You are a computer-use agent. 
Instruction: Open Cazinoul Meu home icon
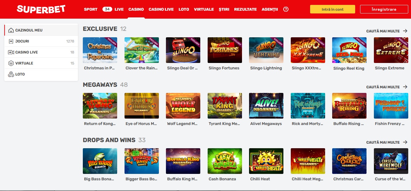(x=11, y=30)
